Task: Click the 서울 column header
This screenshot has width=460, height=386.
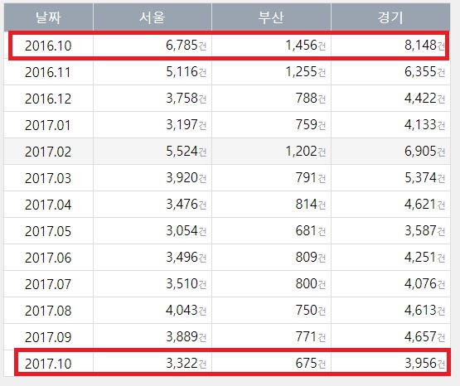Action: pyautogui.click(x=153, y=17)
